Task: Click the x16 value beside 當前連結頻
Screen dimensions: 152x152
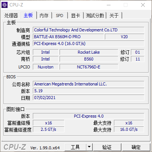Action: point(49,123)
